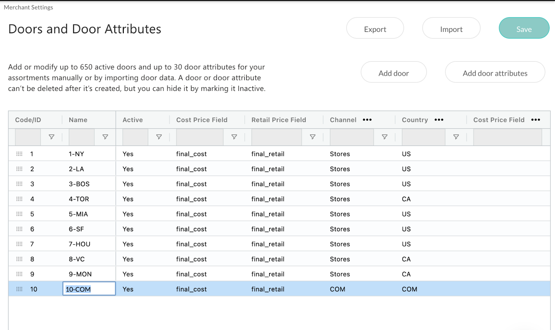Open the Code/ID column filter icon
Viewport: 555px width, 330px height.
point(51,137)
